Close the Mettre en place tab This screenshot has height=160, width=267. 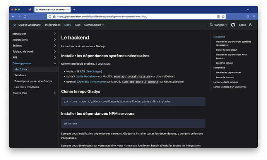pos(68,10)
